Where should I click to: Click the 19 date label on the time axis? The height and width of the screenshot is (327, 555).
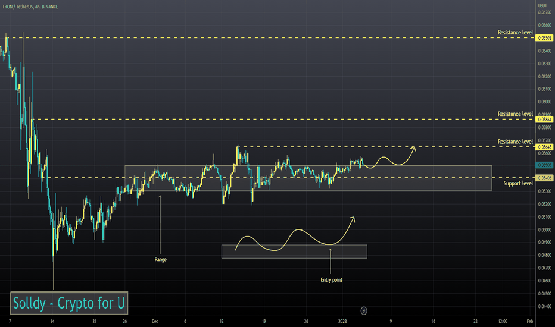coord(264,321)
